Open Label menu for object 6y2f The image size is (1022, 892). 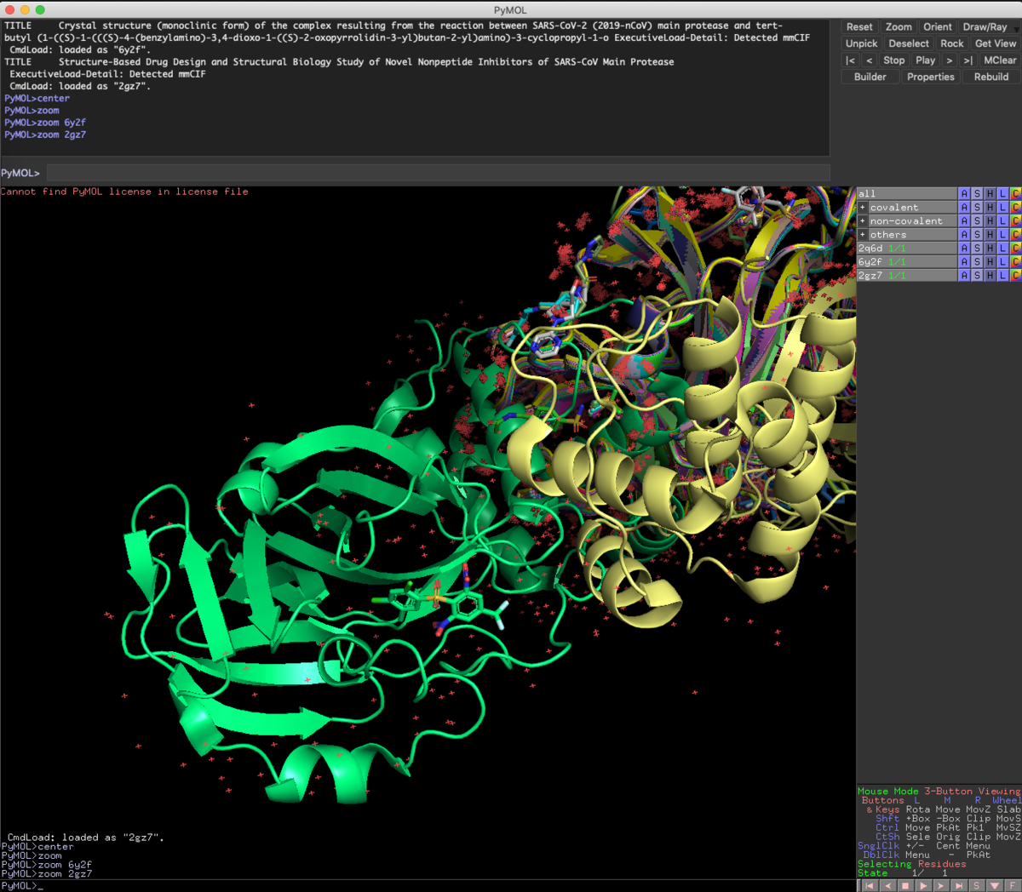click(x=1002, y=262)
